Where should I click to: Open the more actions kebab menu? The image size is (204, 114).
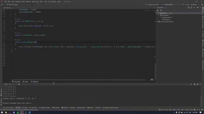coord(199,4)
